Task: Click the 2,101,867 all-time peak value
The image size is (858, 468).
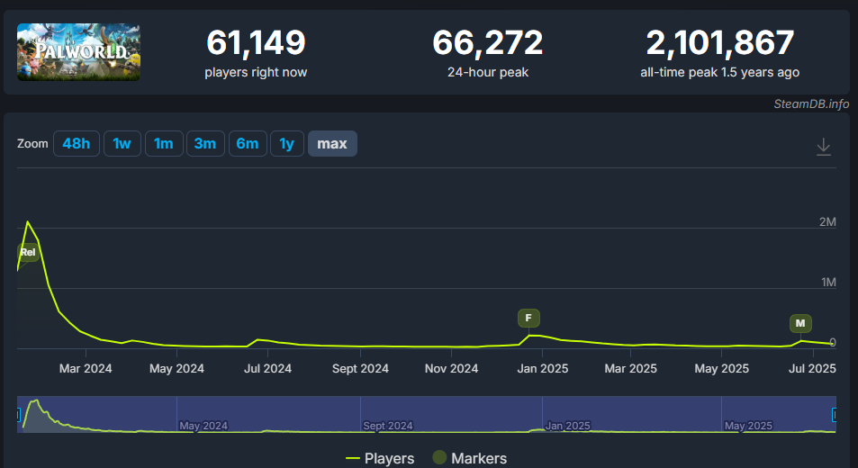Action: click(720, 42)
